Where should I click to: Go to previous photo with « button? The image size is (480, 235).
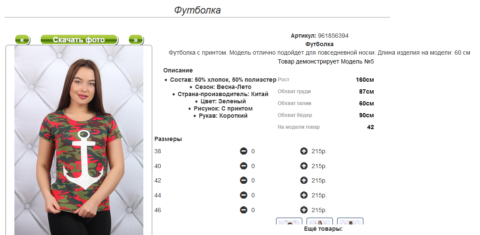coord(22,40)
